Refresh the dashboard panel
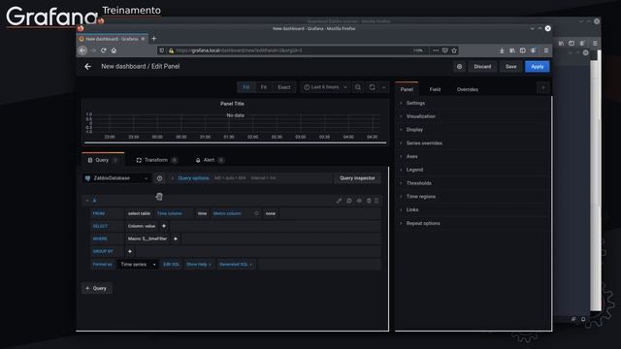The image size is (621, 349). [x=372, y=87]
